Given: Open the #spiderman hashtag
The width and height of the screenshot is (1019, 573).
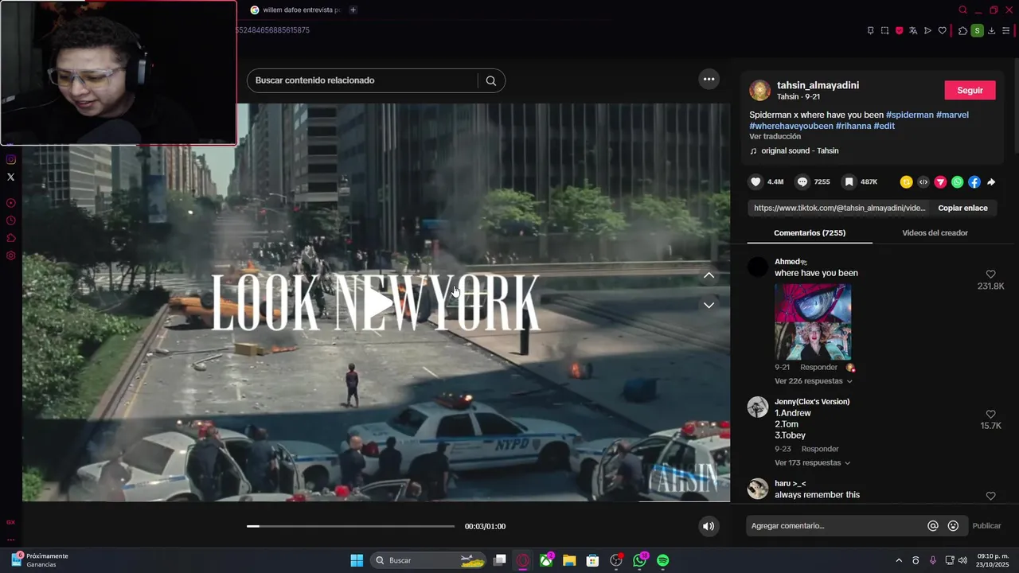Looking at the screenshot, I should (x=909, y=115).
